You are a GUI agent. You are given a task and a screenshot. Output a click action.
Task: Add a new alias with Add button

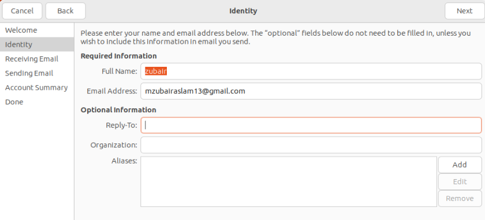click(x=460, y=165)
